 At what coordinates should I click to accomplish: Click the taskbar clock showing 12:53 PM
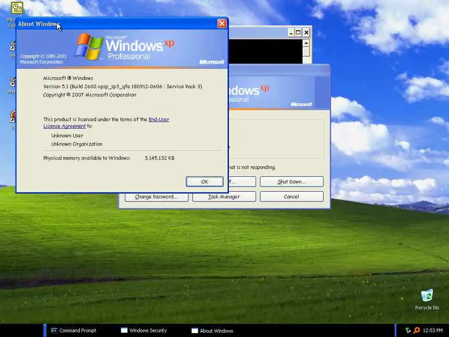433,330
